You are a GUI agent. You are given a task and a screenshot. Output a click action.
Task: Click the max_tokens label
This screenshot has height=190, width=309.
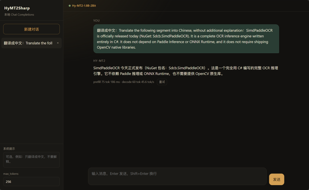click(11, 174)
